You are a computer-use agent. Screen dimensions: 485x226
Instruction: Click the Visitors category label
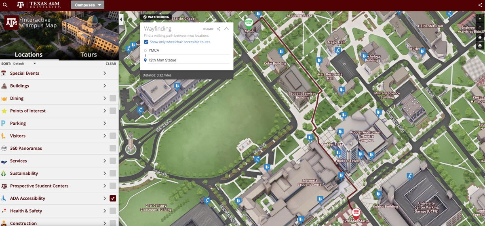pyautogui.click(x=18, y=136)
